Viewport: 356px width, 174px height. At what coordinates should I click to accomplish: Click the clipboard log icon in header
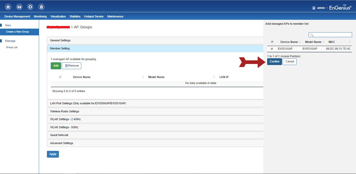point(41,7)
